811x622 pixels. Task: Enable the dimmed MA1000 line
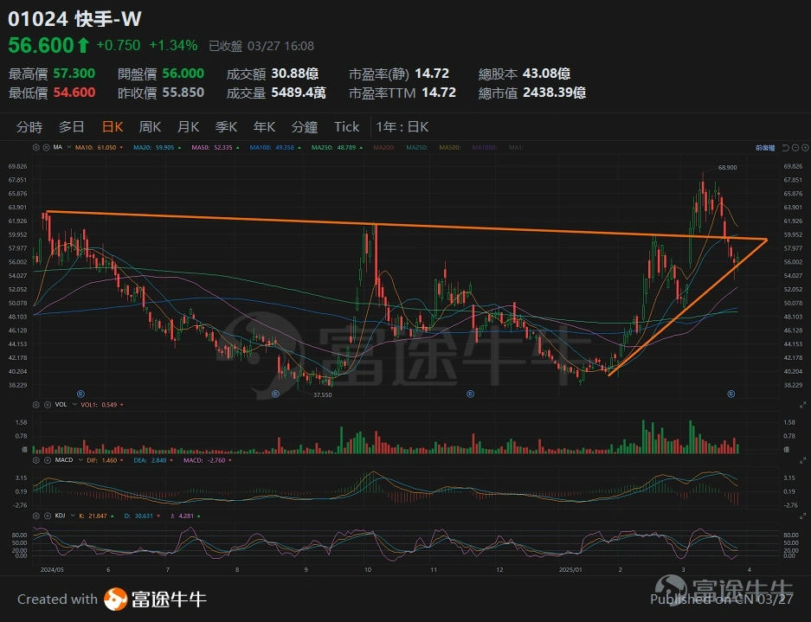pos(484,147)
